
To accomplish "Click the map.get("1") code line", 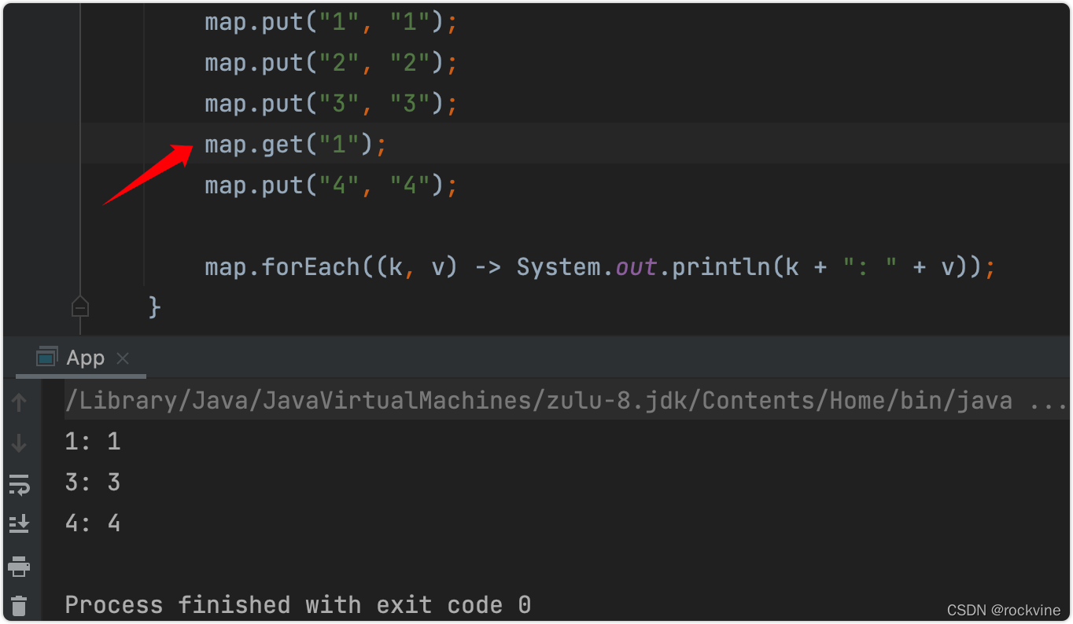I will point(296,145).
